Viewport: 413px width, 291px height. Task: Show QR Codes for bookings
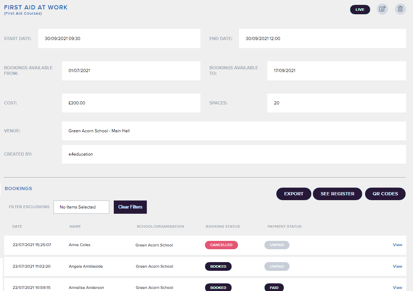pos(385,194)
